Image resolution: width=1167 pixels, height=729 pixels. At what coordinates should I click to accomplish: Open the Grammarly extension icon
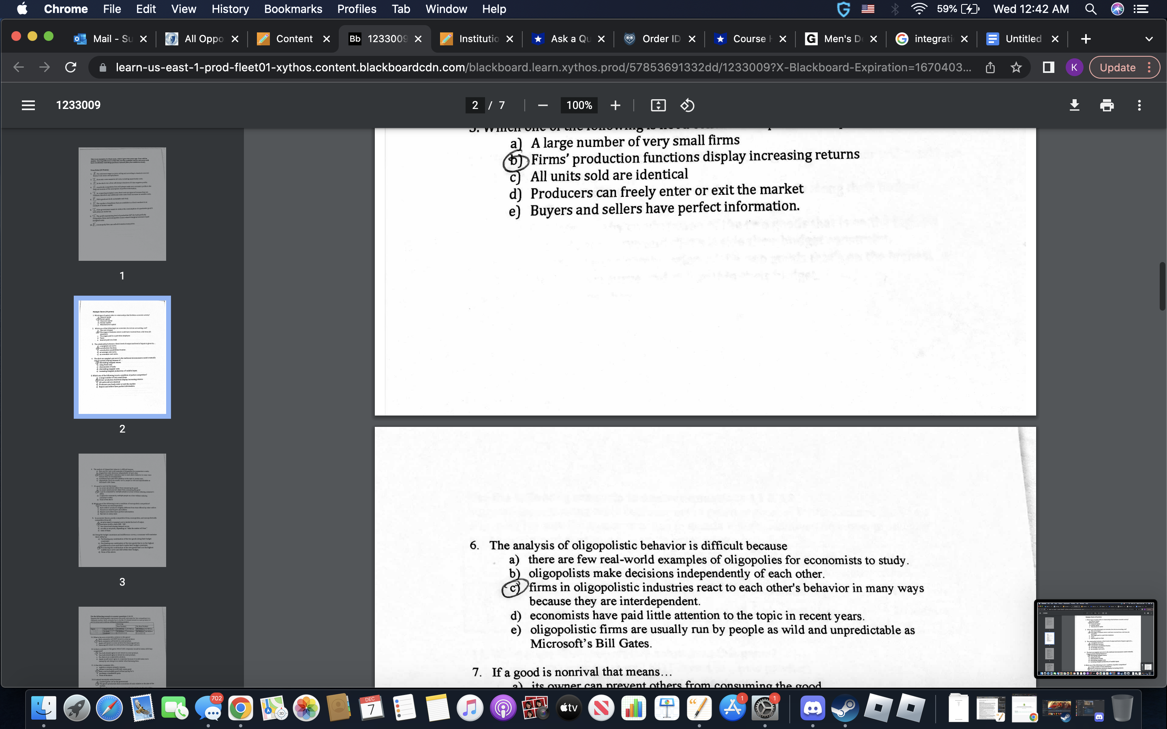[x=843, y=9]
